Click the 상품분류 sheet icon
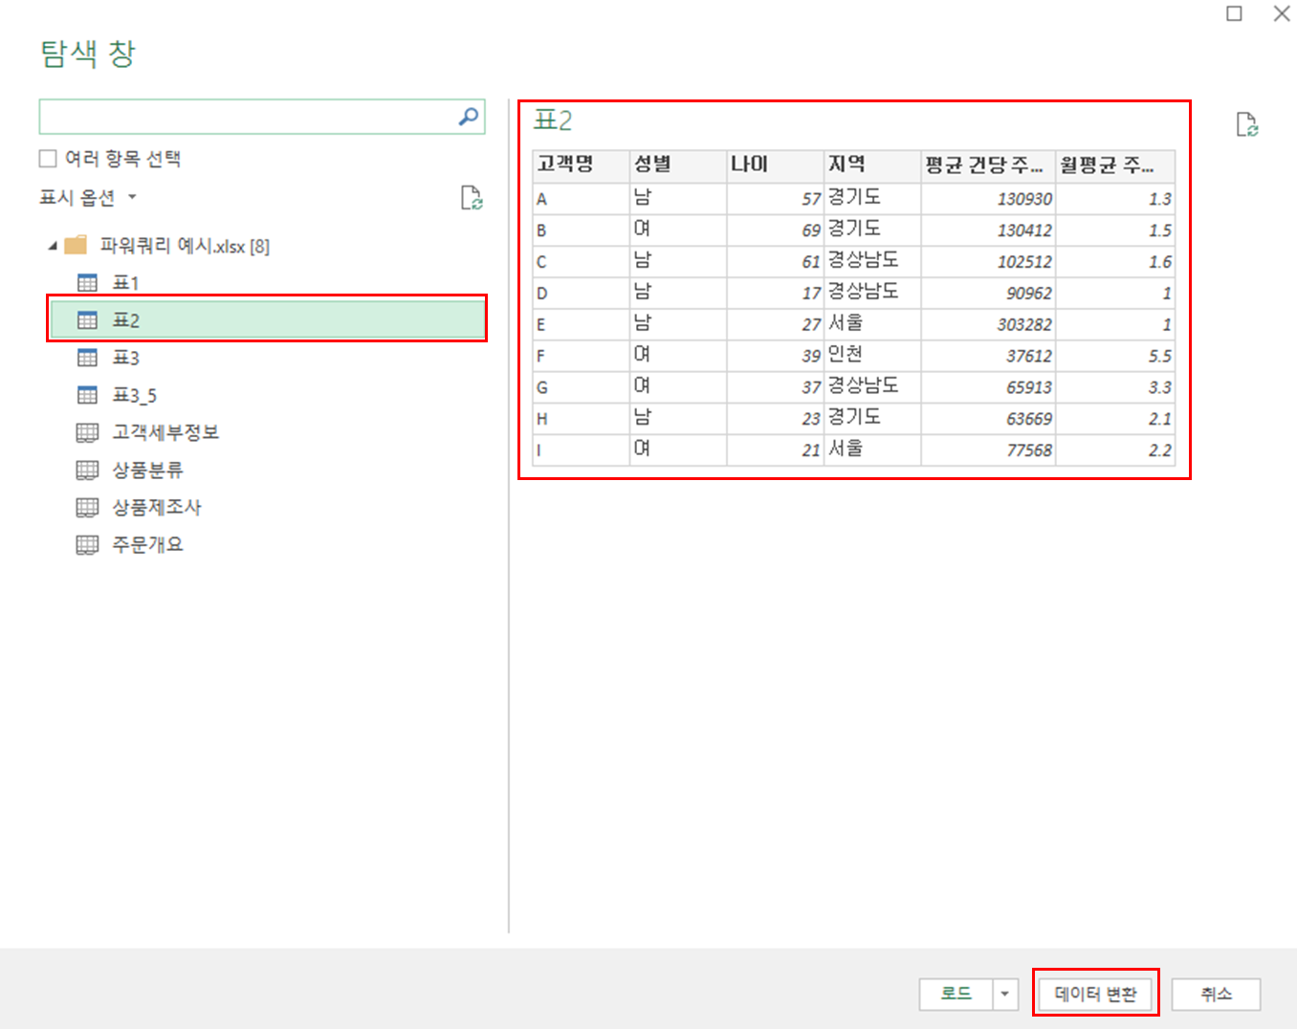This screenshot has width=1297, height=1029. click(x=87, y=470)
